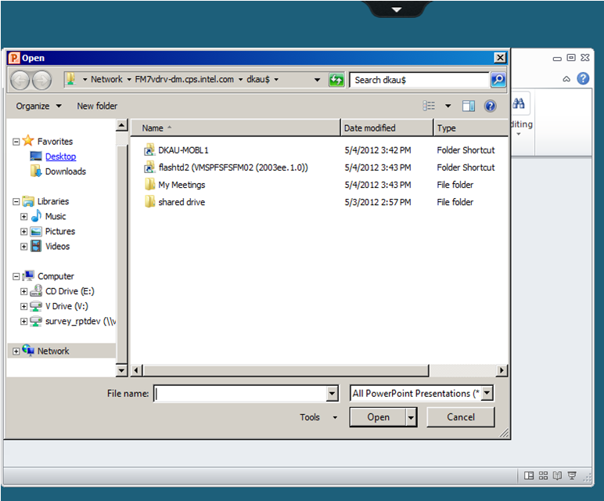
Task: Select Desktop under Favorites
Action: pyautogui.click(x=60, y=157)
